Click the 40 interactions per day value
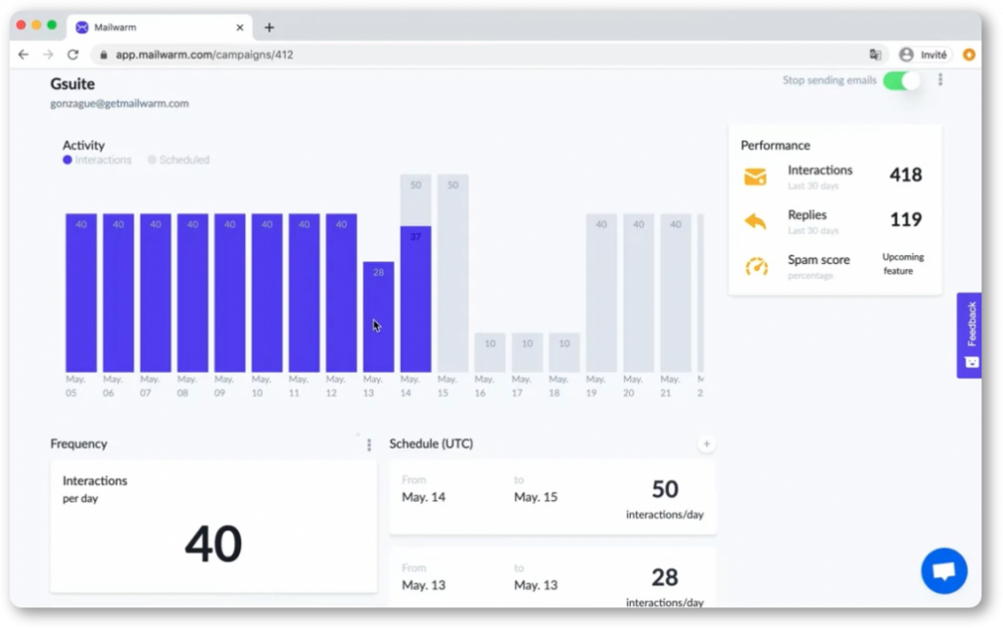The width and height of the screenshot is (1003, 628). [x=214, y=544]
